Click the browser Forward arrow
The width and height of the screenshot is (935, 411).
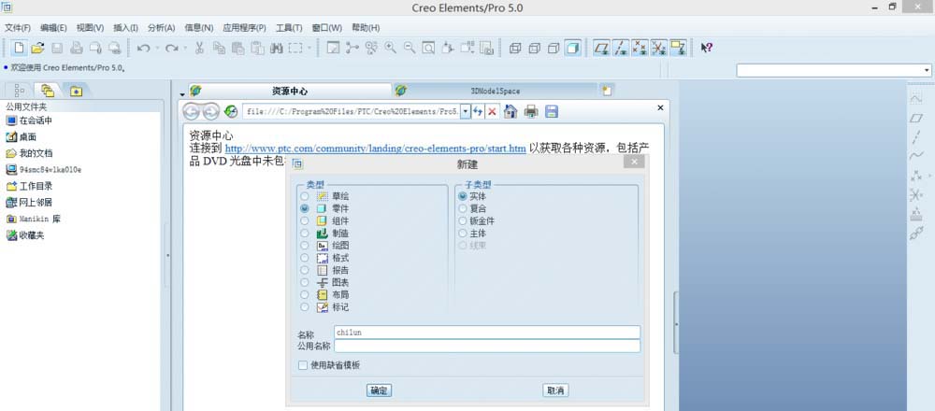(210, 111)
